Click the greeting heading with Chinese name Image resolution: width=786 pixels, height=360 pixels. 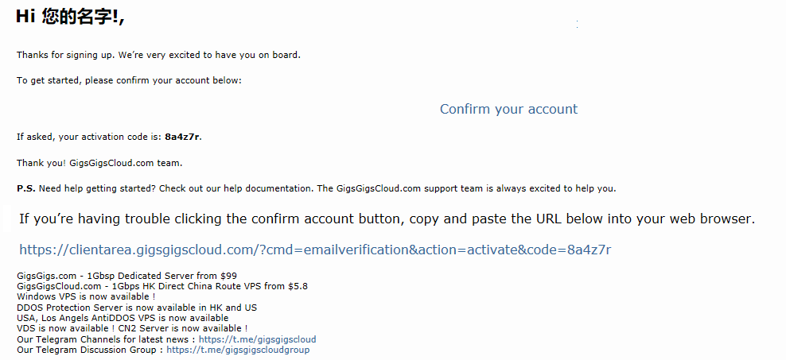tap(70, 17)
